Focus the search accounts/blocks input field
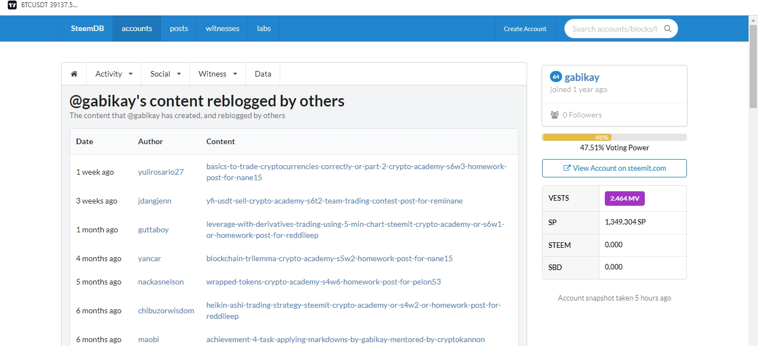This screenshot has width=758, height=346. coord(614,29)
